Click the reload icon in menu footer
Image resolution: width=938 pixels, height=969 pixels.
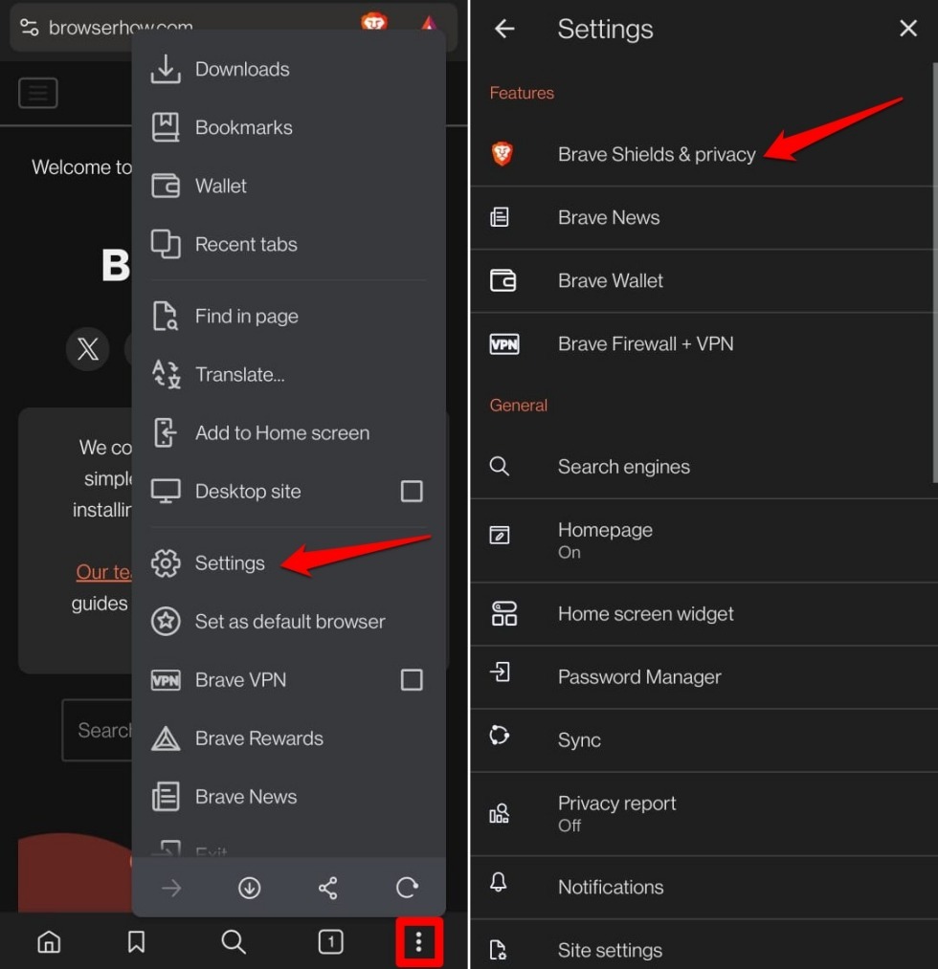coord(406,888)
